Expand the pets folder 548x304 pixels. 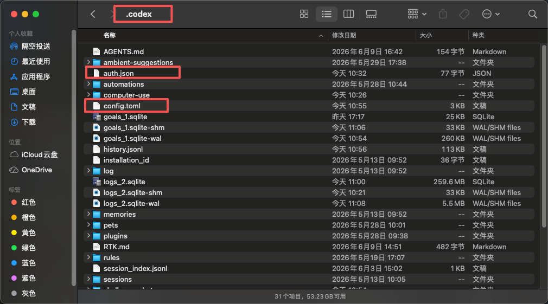(88, 225)
